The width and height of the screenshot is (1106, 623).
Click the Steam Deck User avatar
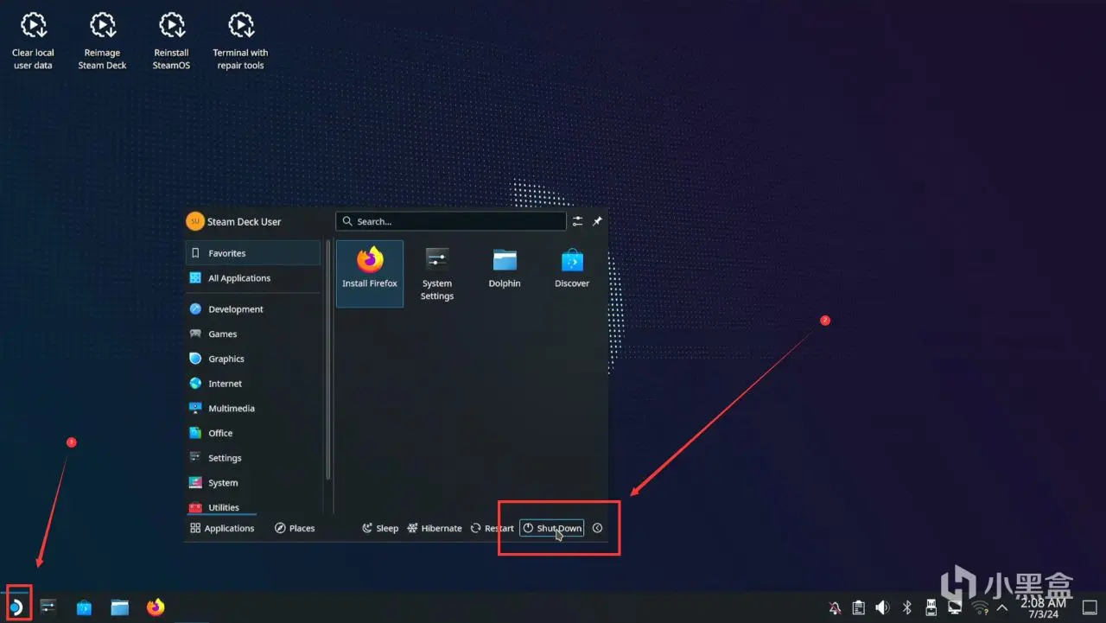click(x=194, y=221)
